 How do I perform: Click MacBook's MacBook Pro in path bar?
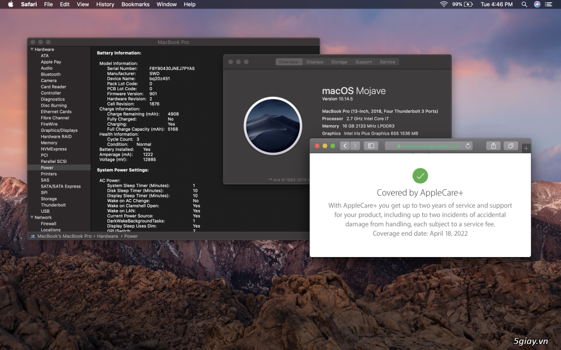point(65,236)
